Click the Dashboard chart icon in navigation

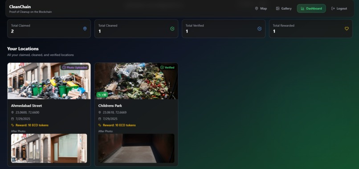pyautogui.click(x=302, y=8)
